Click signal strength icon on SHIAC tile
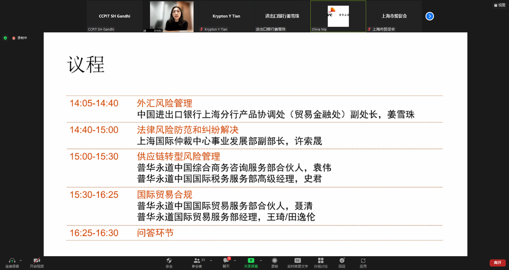 click(x=144, y=31)
